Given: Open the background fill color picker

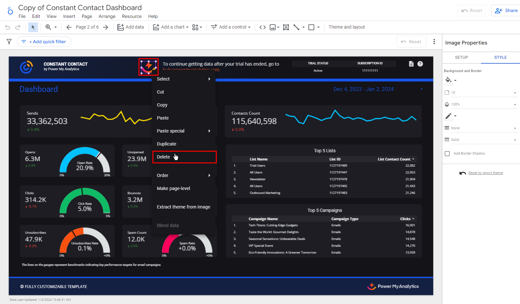Looking at the screenshot, I should coord(450,80).
